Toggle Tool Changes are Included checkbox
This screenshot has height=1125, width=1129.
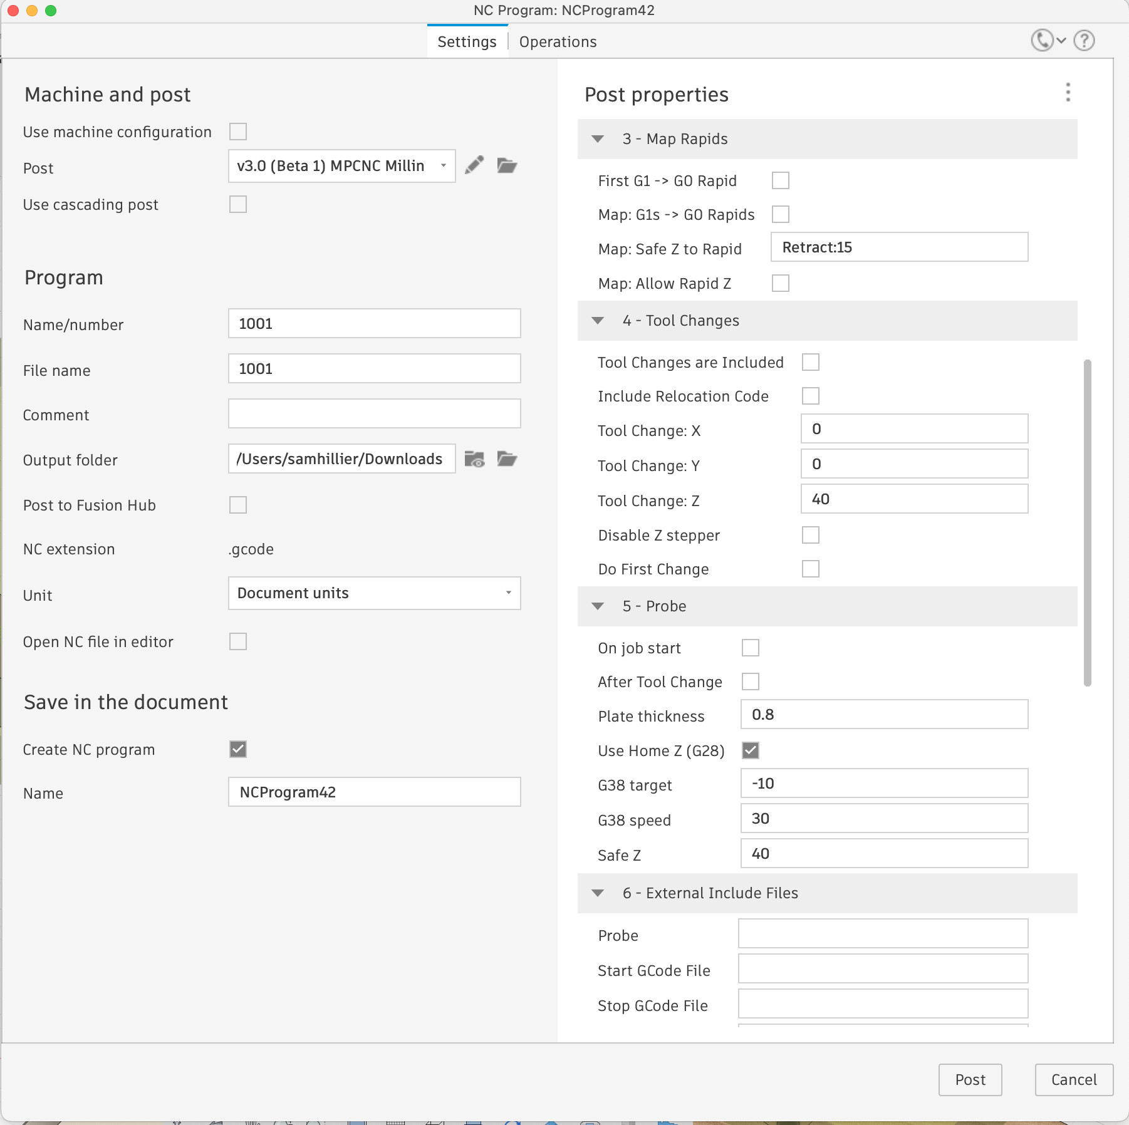click(x=810, y=362)
